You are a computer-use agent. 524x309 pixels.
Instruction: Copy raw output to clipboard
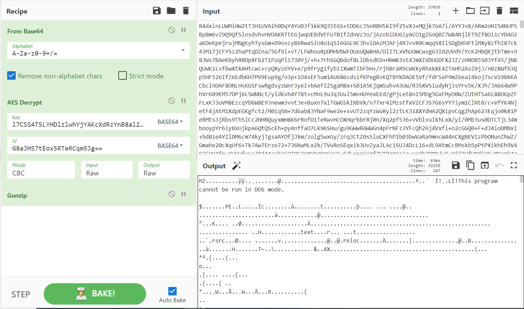pos(470,166)
